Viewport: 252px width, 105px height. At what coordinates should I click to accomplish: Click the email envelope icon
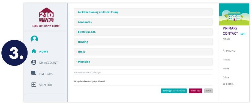[x=224, y=84]
